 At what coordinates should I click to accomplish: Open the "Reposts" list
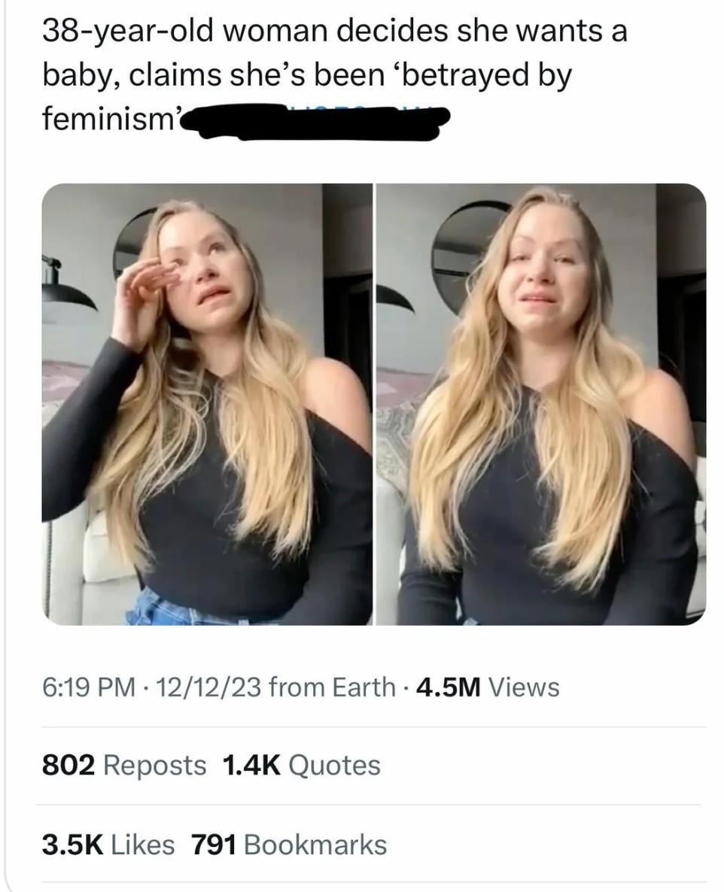click(x=154, y=765)
